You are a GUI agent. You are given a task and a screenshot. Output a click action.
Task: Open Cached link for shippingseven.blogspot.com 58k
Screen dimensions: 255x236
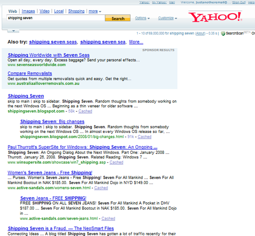click(x=85, y=111)
